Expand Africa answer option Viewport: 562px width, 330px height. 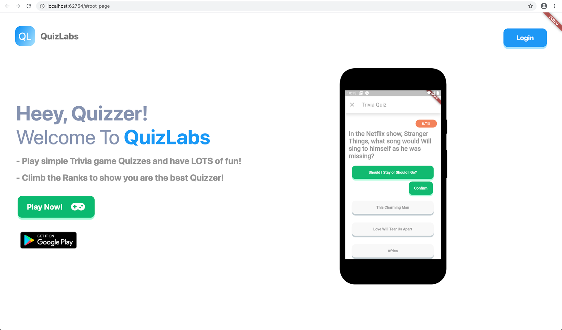392,251
